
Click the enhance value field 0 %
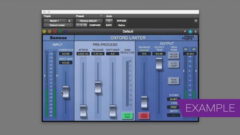[144, 54]
